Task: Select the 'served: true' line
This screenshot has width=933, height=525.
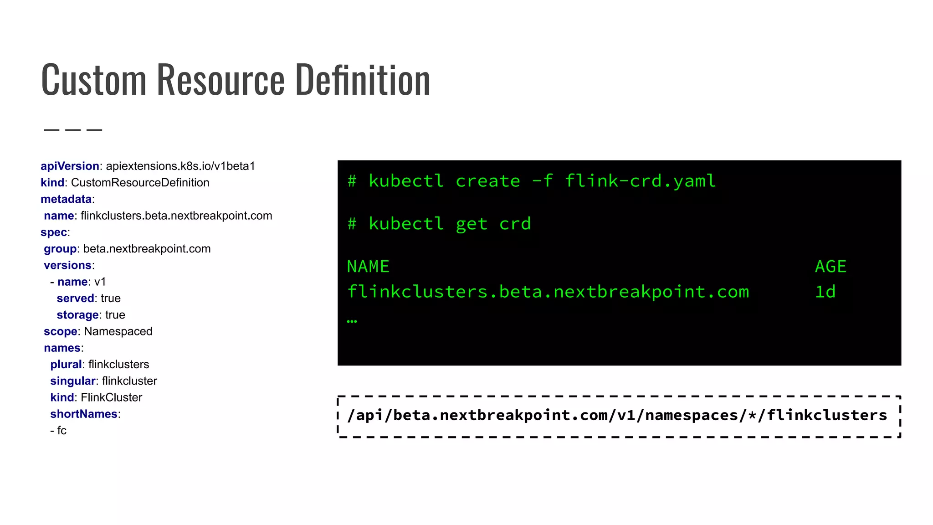Action: tap(88, 298)
